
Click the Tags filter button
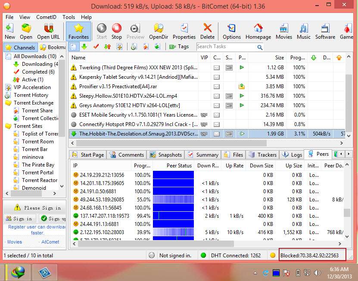[179, 46]
